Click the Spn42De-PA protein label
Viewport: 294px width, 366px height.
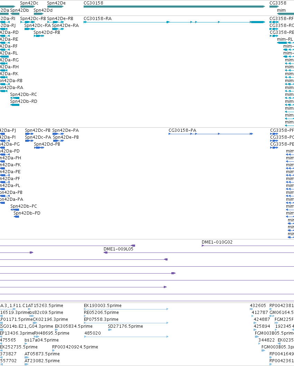tap(65, 130)
